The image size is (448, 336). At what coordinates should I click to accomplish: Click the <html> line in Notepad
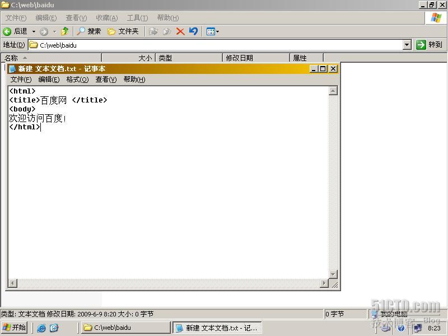22,91
